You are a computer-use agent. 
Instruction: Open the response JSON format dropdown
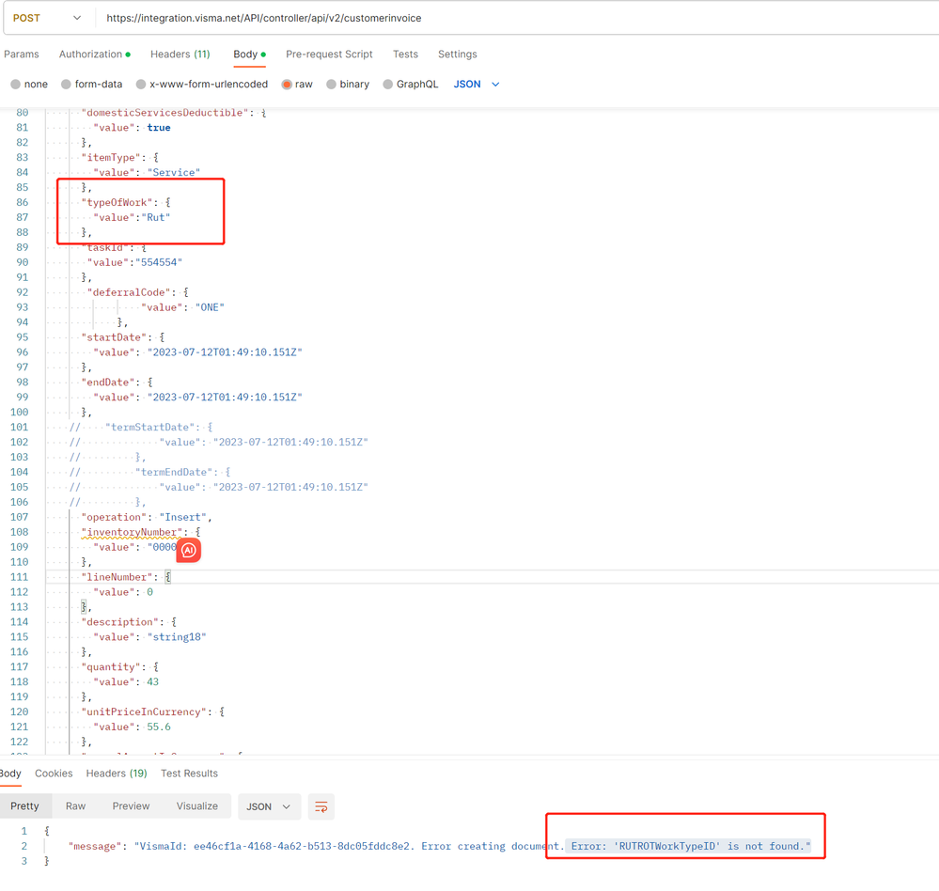pos(268,806)
